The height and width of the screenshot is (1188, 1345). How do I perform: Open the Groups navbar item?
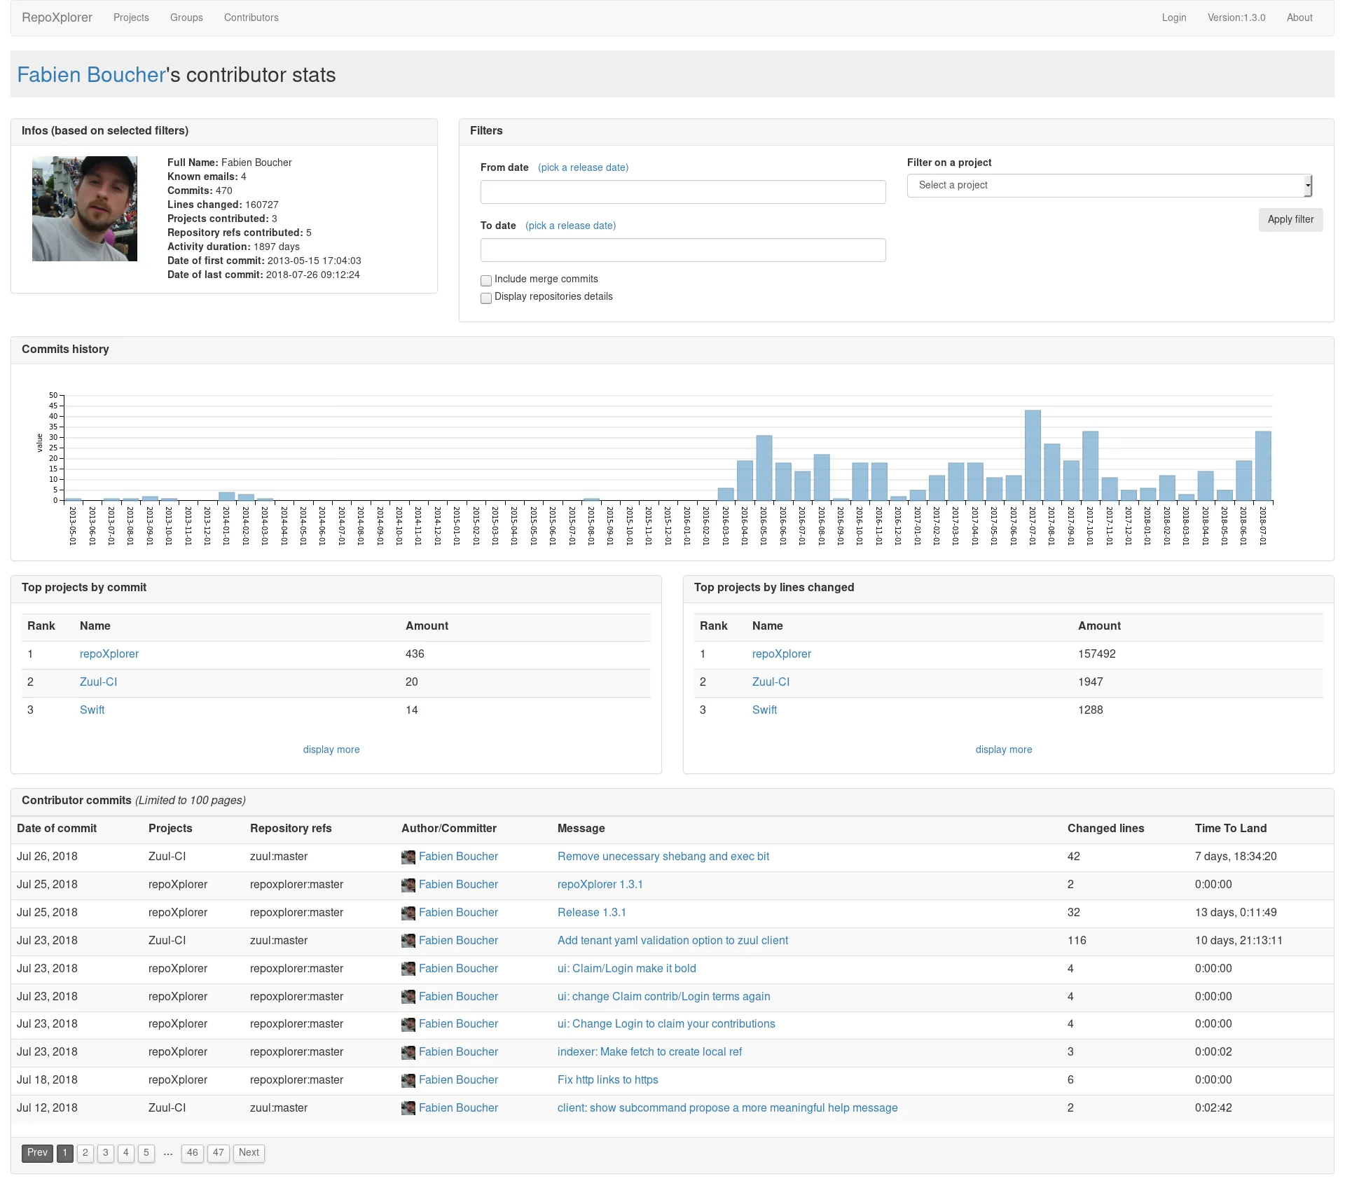[x=186, y=18]
